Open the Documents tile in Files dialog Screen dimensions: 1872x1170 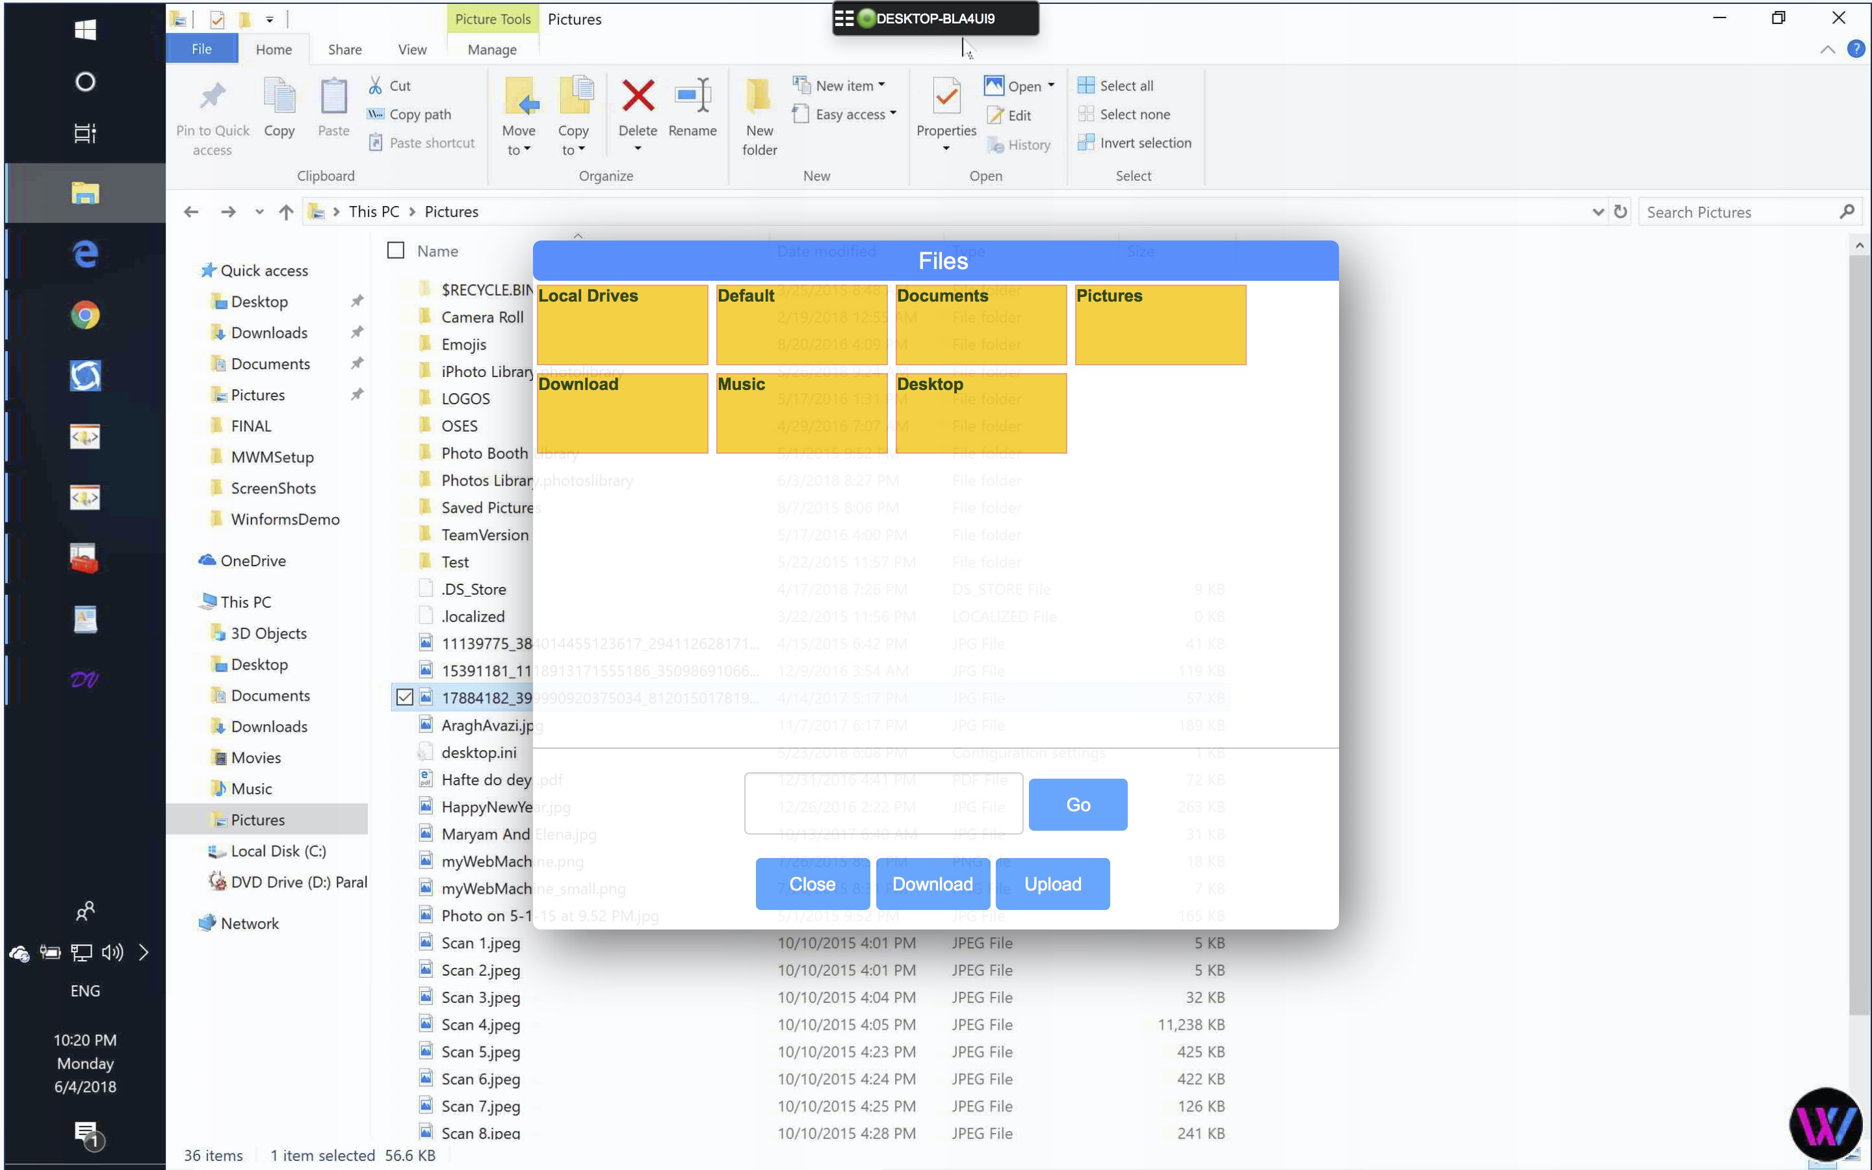981,324
